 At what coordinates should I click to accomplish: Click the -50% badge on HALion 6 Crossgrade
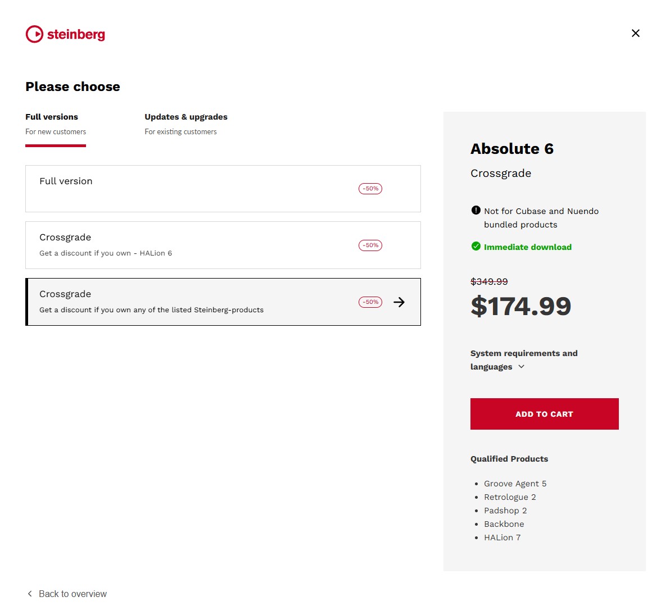[x=370, y=245]
